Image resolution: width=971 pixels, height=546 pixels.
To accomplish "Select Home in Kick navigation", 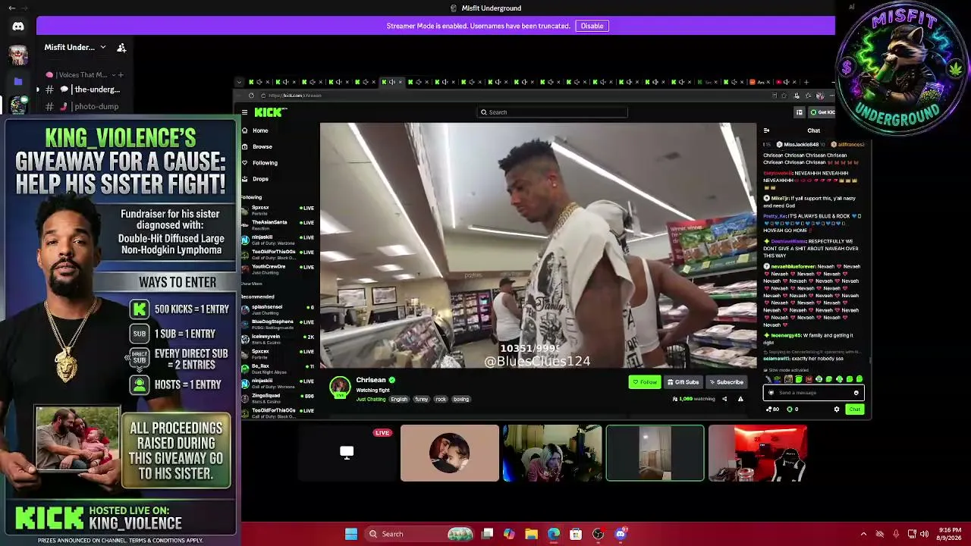I will (x=260, y=130).
